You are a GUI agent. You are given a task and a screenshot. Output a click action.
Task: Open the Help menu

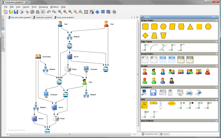point(63,7)
